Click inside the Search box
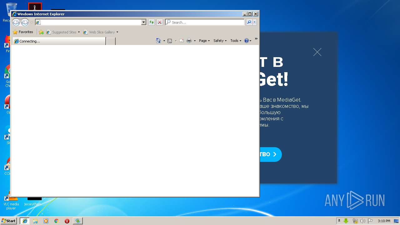This screenshot has height=225, width=400. pos(205,22)
